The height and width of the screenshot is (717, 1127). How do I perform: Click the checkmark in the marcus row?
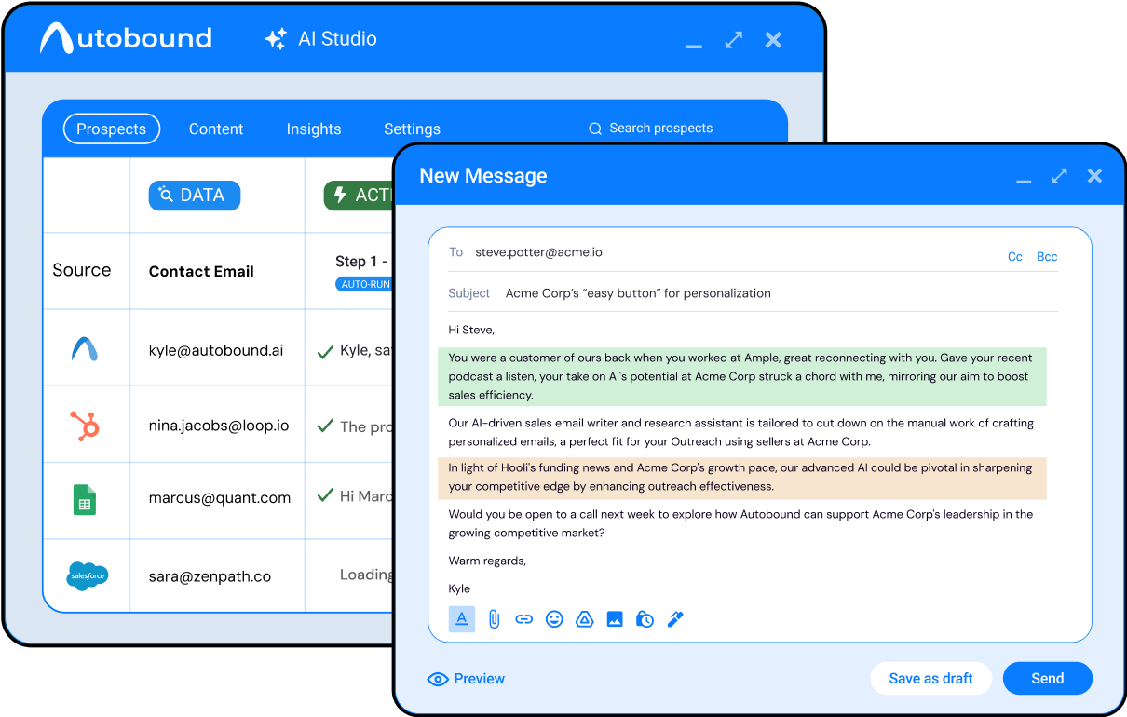(325, 495)
